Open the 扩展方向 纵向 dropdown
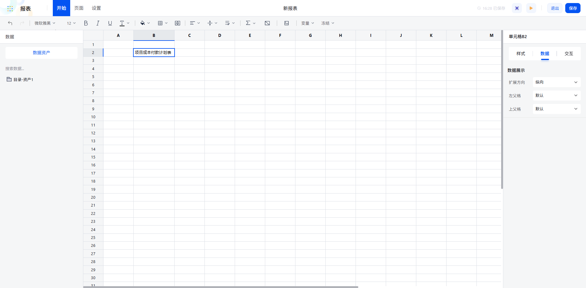Image resolution: width=586 pixels, height=288 pixels. click(557, 82)
